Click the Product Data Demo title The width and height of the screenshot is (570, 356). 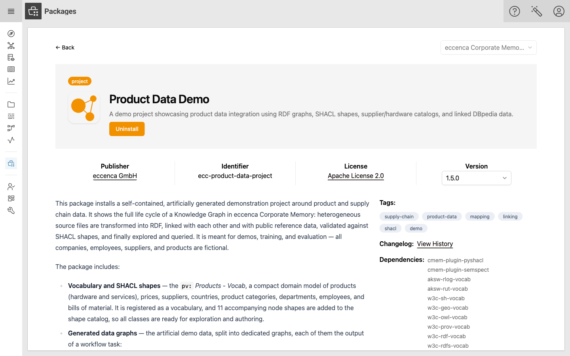coord(159,99)
